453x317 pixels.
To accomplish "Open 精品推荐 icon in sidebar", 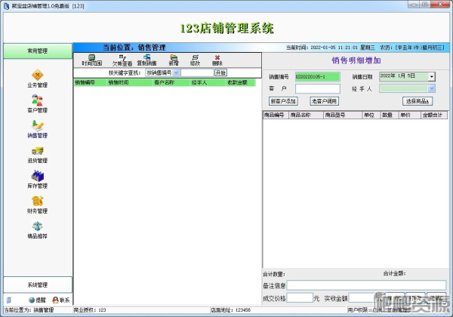I will click(x=37, y=229).
